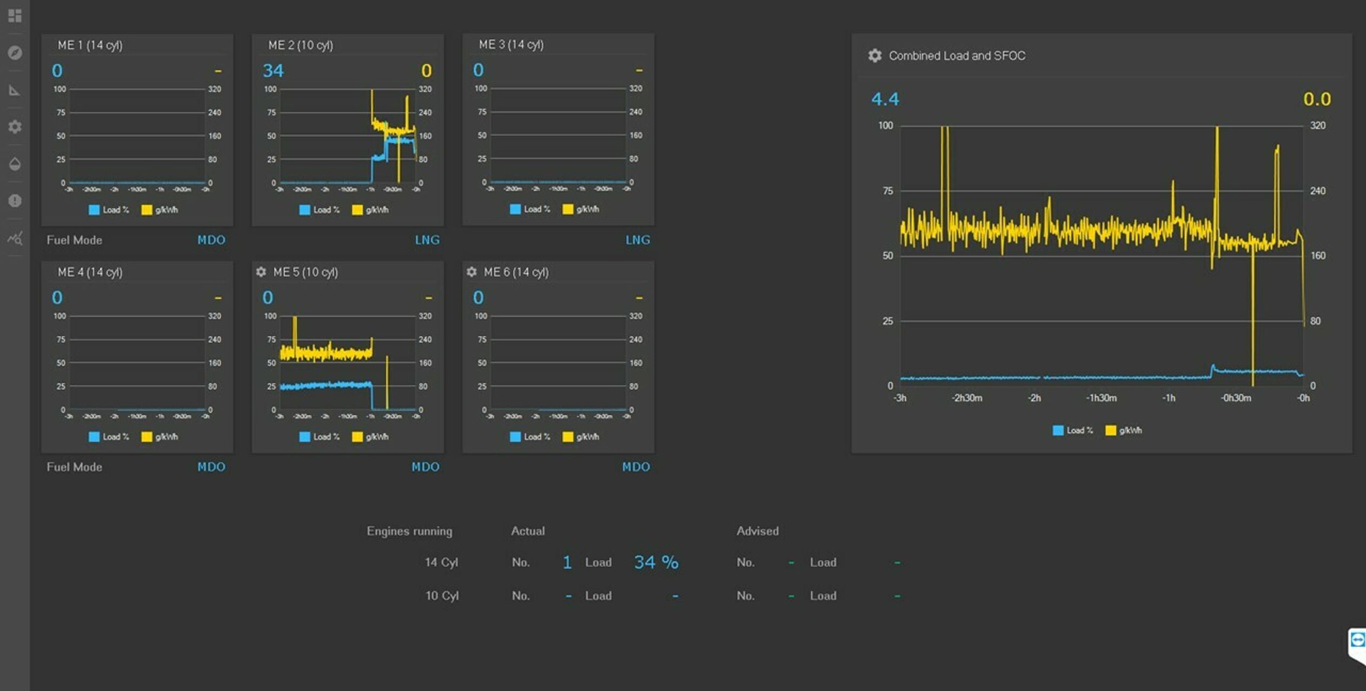This screenshot has width=1366, height=691.
Task: Select the ME 4 (14 cyl) panel title
Action: coord(90,272)
